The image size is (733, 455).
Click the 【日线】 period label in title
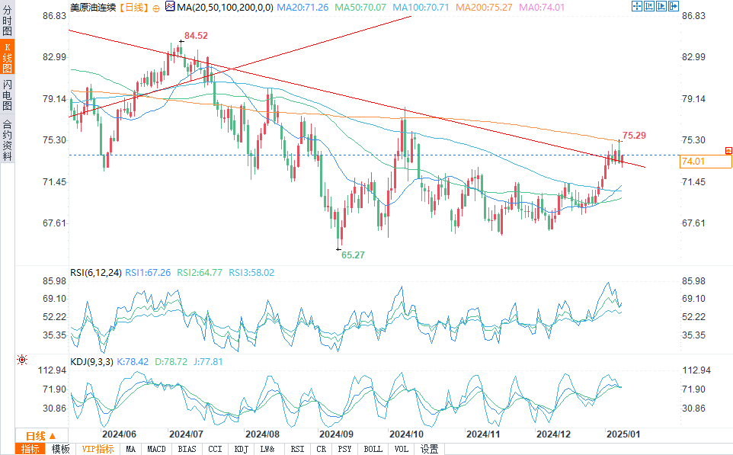tap(133, 8)
